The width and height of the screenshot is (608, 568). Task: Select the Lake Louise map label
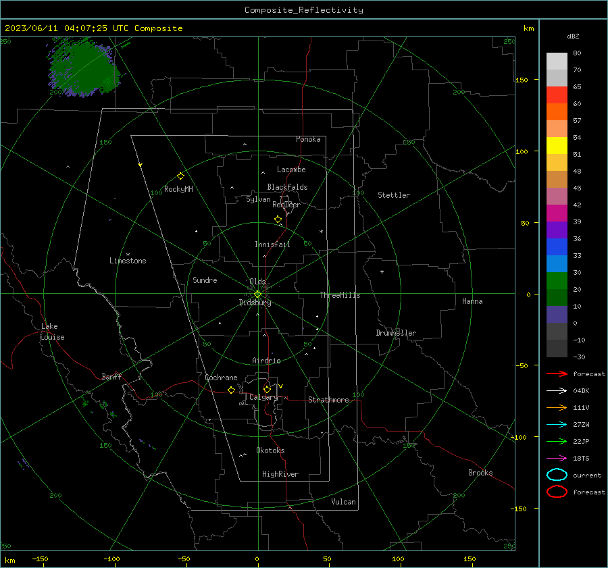coord(52,332)
